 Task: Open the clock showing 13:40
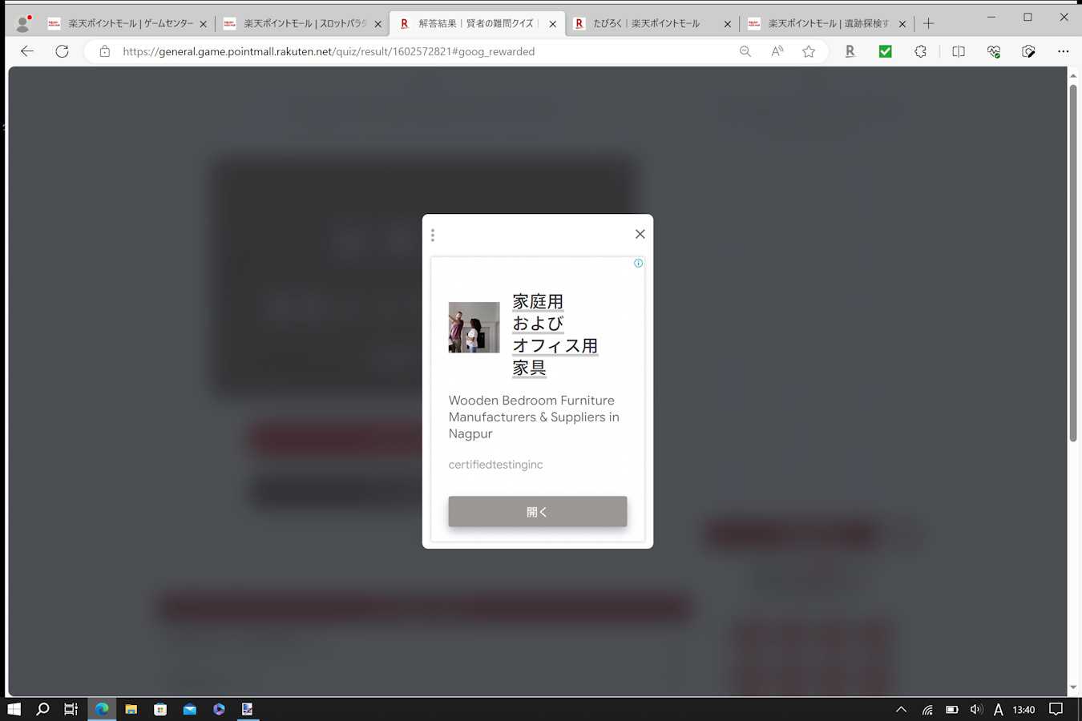point(1023,710)
